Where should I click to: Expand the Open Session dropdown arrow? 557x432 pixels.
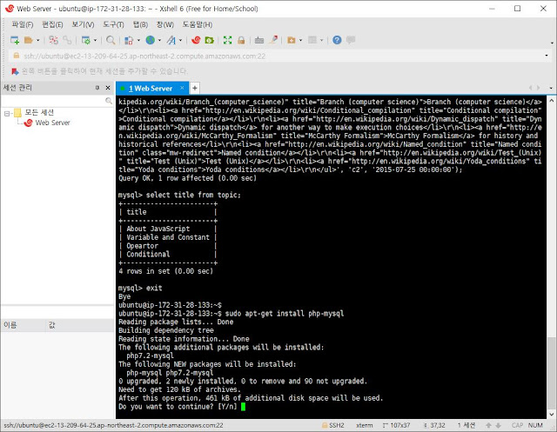coord(38,41)
